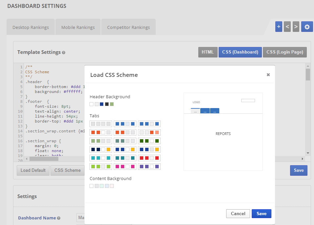
Task: Click the Load Default button
Action: point(33,170)
